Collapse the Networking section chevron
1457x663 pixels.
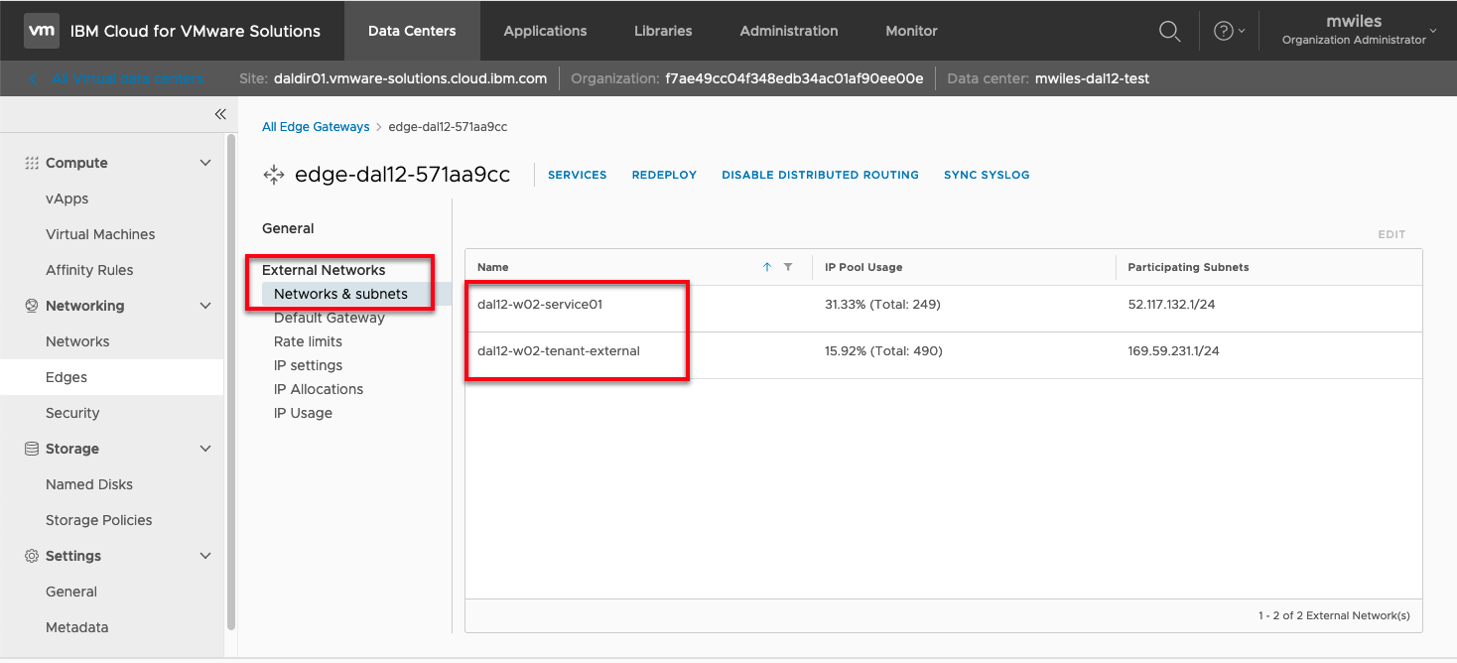205,306
